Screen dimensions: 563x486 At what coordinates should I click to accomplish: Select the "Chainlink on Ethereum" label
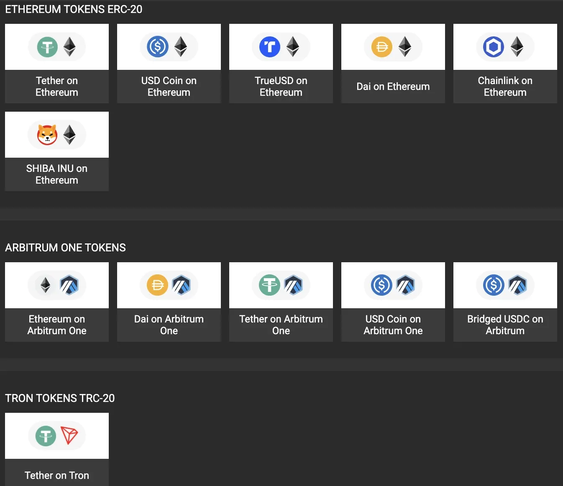point(505,87)
